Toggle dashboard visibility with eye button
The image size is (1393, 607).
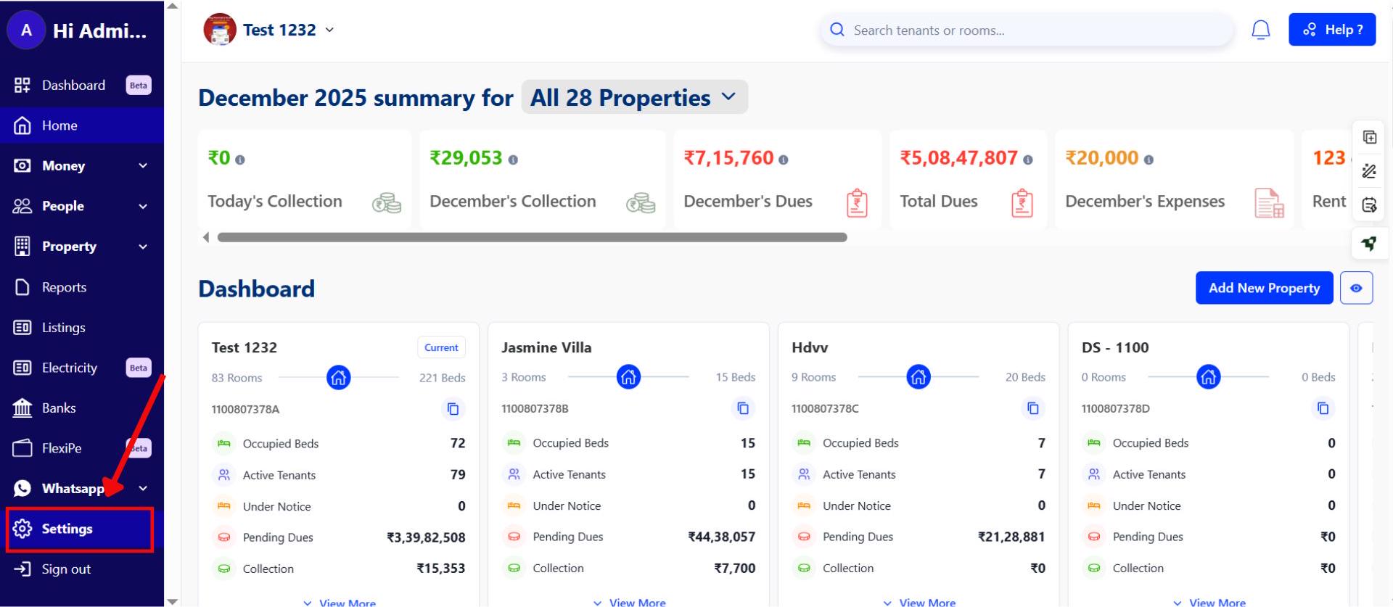[x=1356, y=288]
